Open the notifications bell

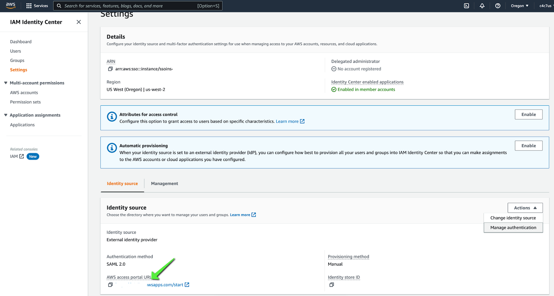tap(482, 6)
